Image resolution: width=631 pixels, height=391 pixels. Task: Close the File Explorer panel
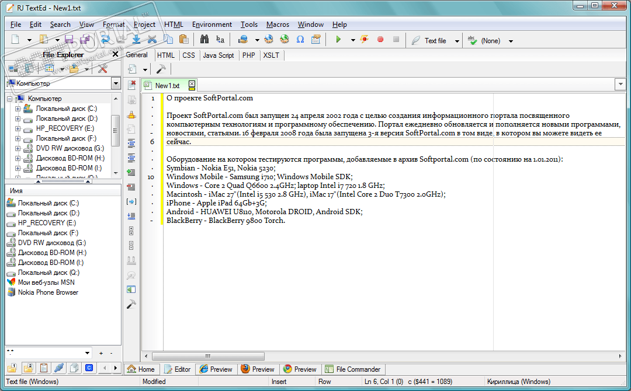coord(115,54)
